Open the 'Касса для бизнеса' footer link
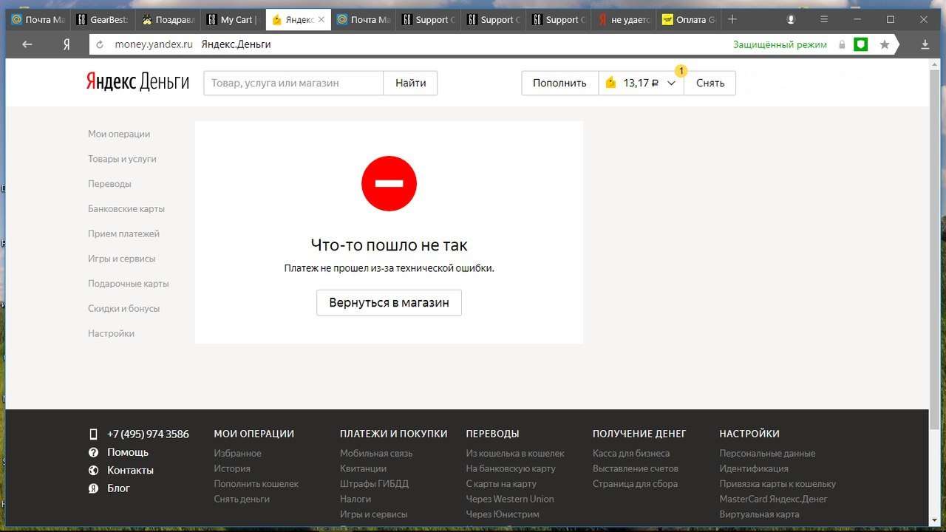 tap(631, 453)
